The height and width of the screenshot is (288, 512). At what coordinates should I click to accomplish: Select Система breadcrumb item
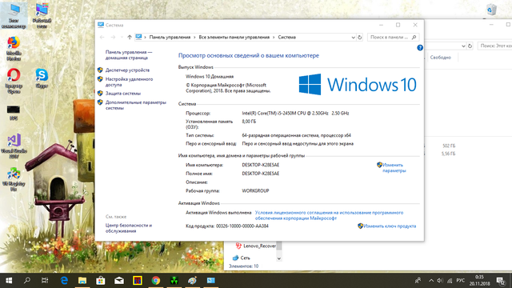pos(286,38)
